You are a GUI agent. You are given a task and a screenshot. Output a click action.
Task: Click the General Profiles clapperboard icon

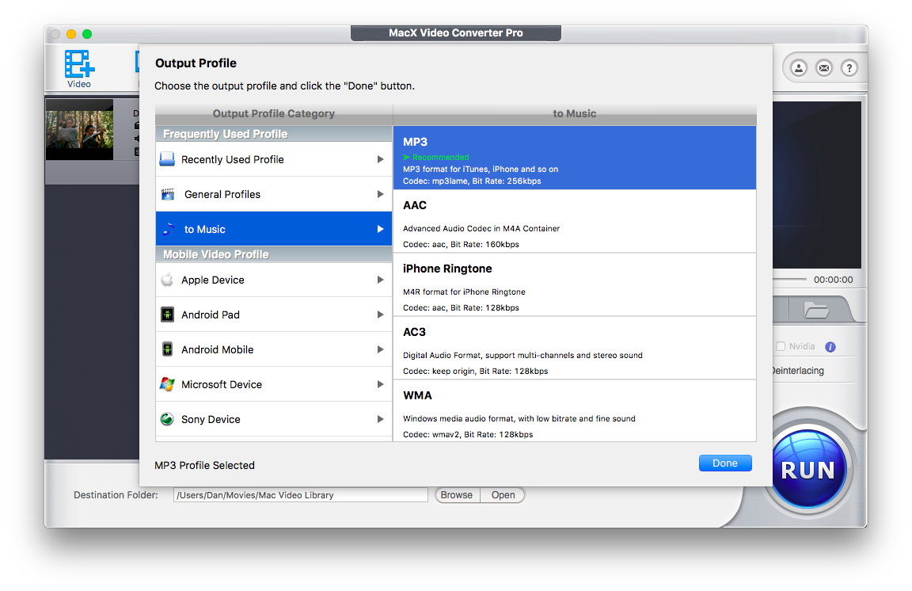168,194
